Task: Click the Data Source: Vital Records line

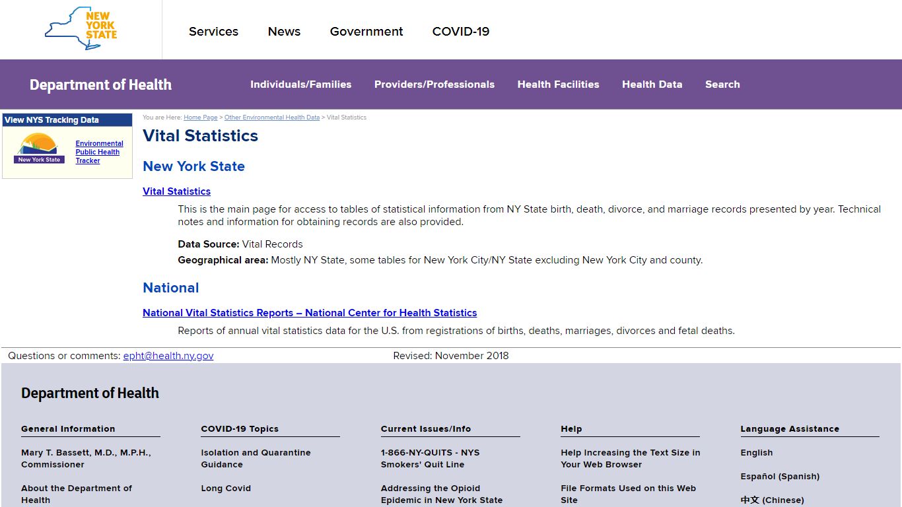Action: point(240,244)
